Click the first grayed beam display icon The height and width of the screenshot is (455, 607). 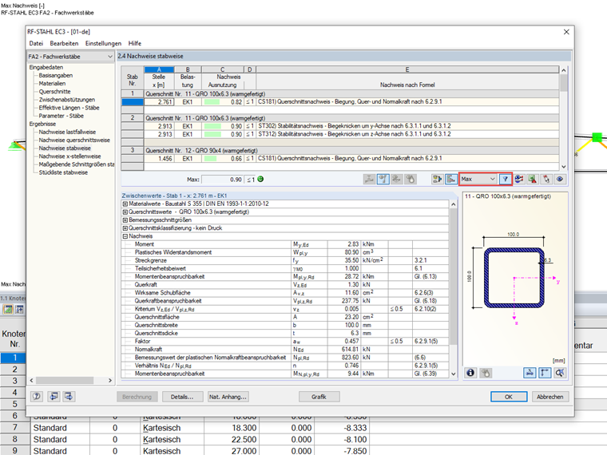(x=369, y=179)
